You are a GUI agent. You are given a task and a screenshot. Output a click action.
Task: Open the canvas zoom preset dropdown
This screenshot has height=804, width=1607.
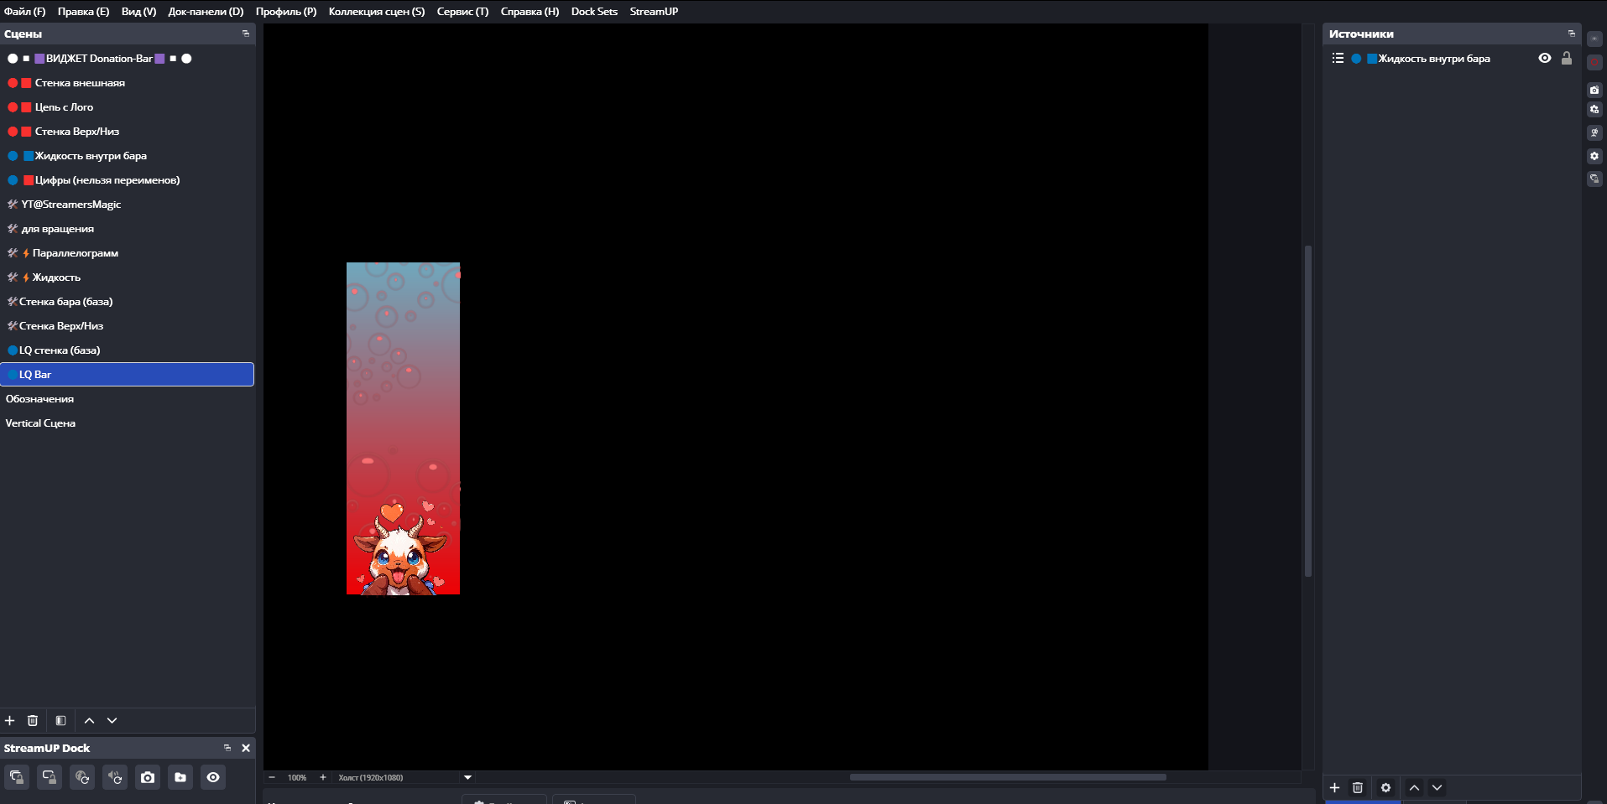pos(467,777)
